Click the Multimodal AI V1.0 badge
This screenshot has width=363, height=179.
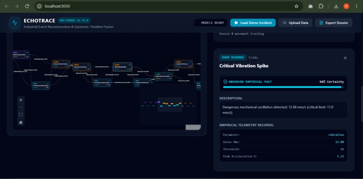(74, 20)
